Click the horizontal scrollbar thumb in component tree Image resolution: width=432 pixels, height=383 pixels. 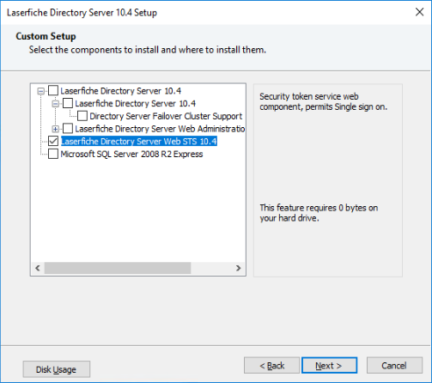(x=118, y=268)
